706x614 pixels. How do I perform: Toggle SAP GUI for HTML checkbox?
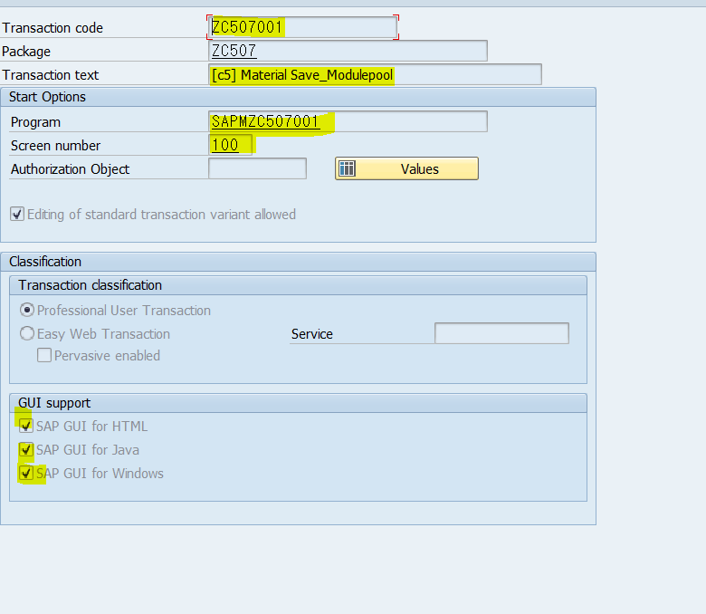tap(25, 426)
